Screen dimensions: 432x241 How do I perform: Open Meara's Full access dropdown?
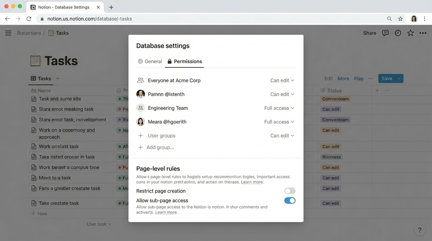pos(279,122)
